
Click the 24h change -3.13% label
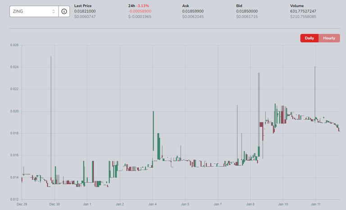(x=143, y=6)
